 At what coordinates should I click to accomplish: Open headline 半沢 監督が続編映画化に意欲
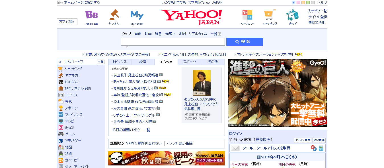coord(136,95)
